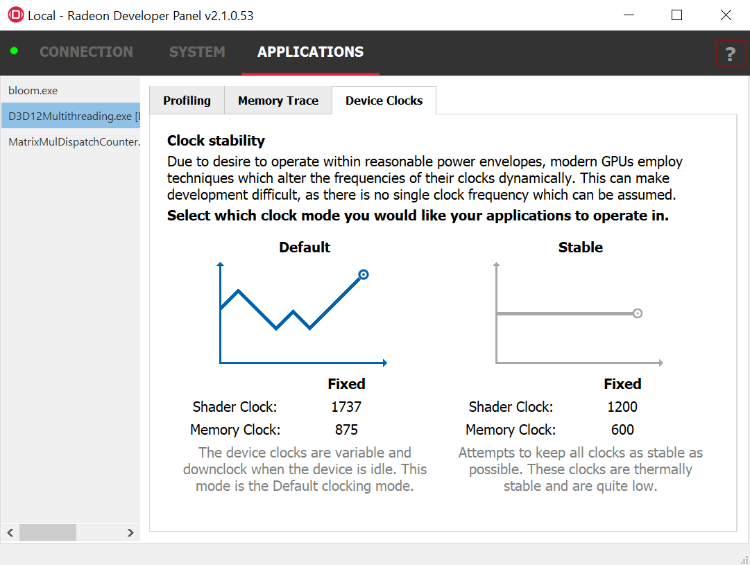The width and height of the screenshot is (750, 565).
Task: Switch to the Profiling tab
Action: tap(187, 101)
